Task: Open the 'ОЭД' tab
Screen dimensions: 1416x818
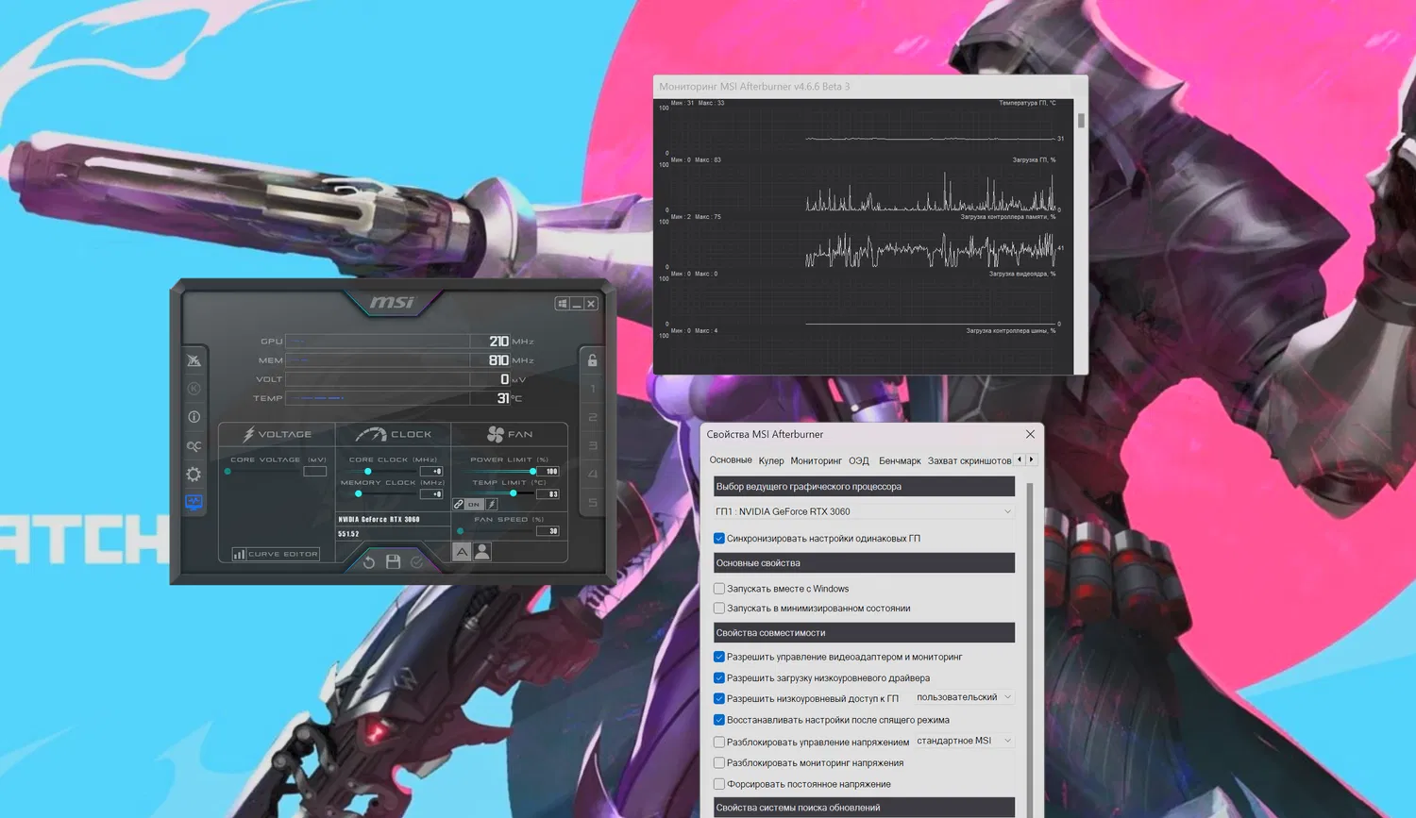Action: click(859, 460)
